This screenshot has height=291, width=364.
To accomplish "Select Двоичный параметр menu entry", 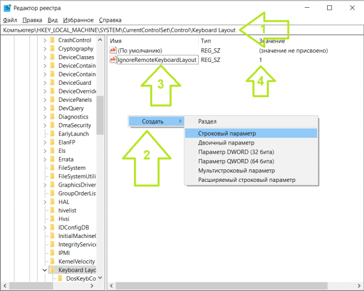I will pos(251,143).
